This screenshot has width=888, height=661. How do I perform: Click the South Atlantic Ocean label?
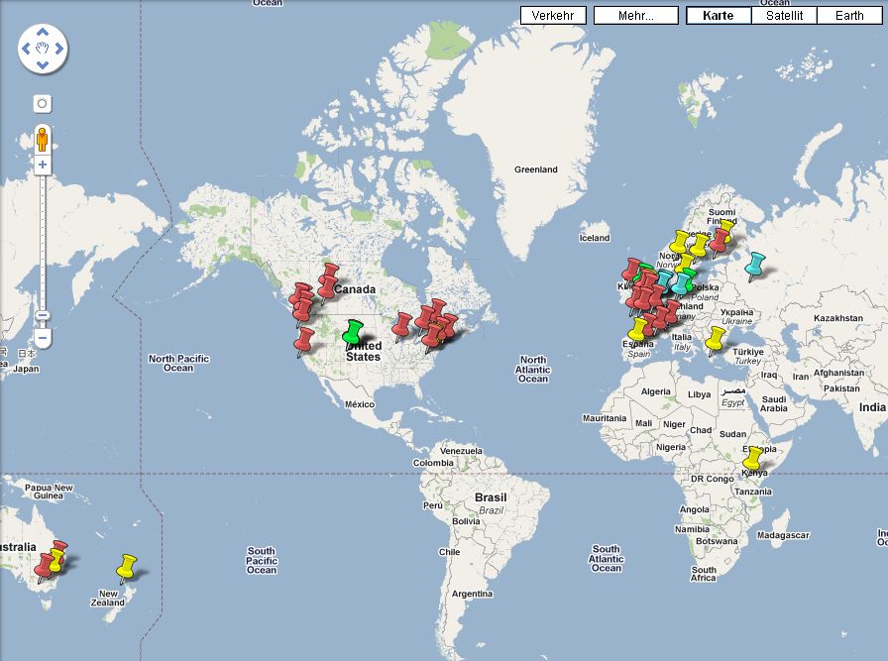click(606, 559)
